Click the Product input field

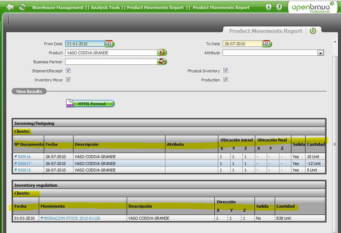[111, 52]
